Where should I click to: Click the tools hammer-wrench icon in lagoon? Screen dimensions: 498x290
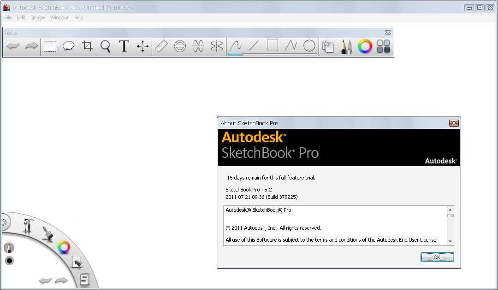click(x=29, y=226)
